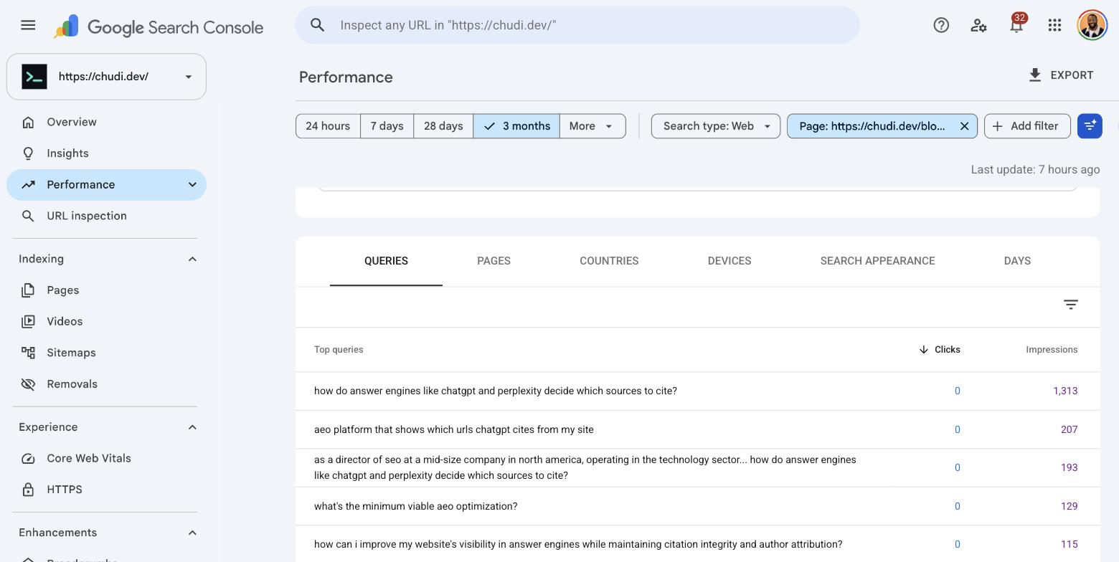Select the 24 hours date range
The image size is (1119, 562).
(x=328, y=126)
